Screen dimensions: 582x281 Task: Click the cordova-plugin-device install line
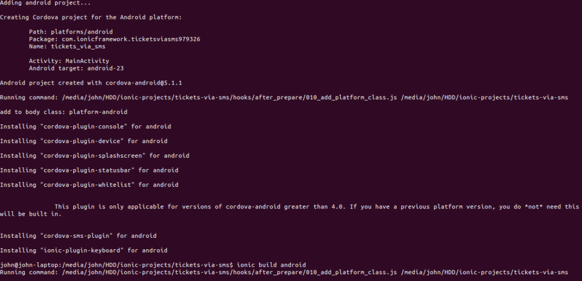coord(84,141)
